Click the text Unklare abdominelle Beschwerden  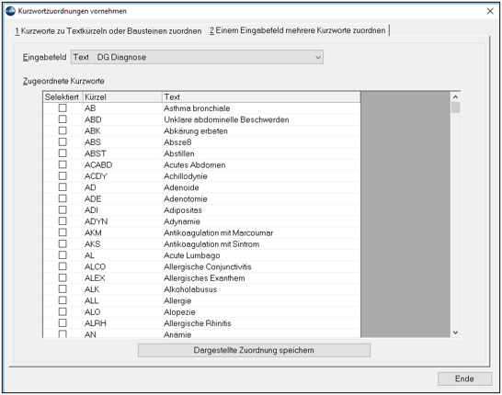[x=226, y=119]
